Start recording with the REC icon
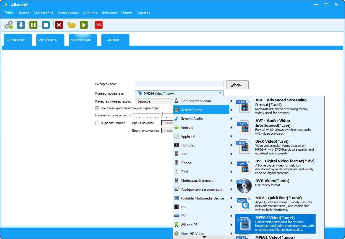 pyautogui.click(x=99, y=25)
